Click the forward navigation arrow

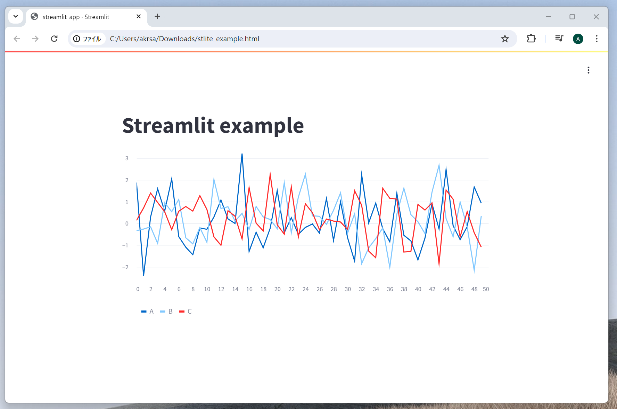click(35, 39)
